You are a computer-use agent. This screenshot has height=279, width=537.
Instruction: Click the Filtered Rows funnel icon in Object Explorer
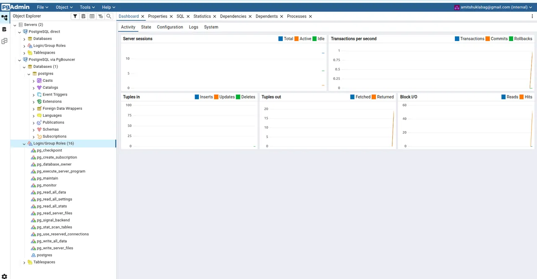(75, 16)
